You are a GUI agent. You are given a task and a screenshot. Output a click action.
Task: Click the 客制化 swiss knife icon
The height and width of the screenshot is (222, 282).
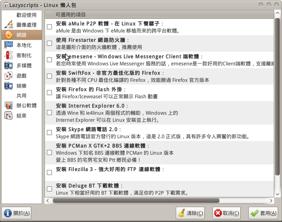click(x=9, y=55)
